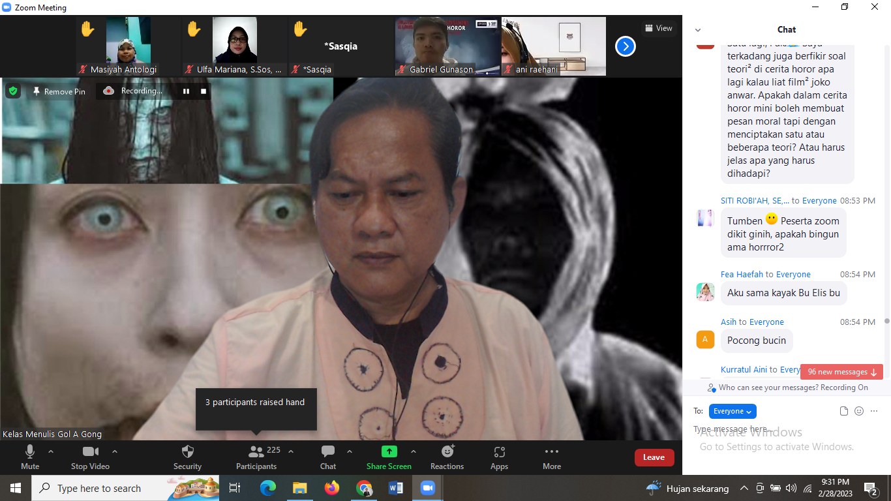Open the Reactions emoji panel

coord(447,457)
